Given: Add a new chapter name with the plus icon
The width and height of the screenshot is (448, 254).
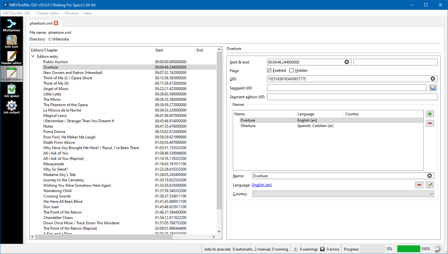Looking at the screenshot, I should (430, 113).
